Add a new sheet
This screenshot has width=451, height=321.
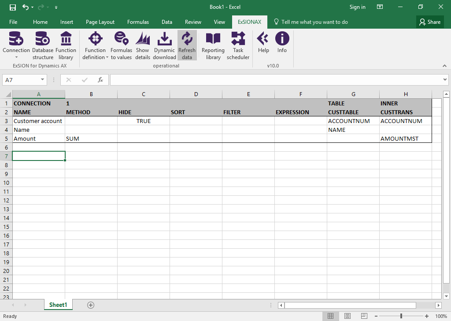(91, 305)
